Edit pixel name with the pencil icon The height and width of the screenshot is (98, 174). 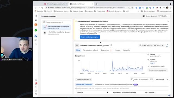click(x=111, y=45)
